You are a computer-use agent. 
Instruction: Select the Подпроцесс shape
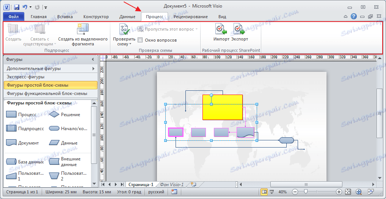(25, 129)
